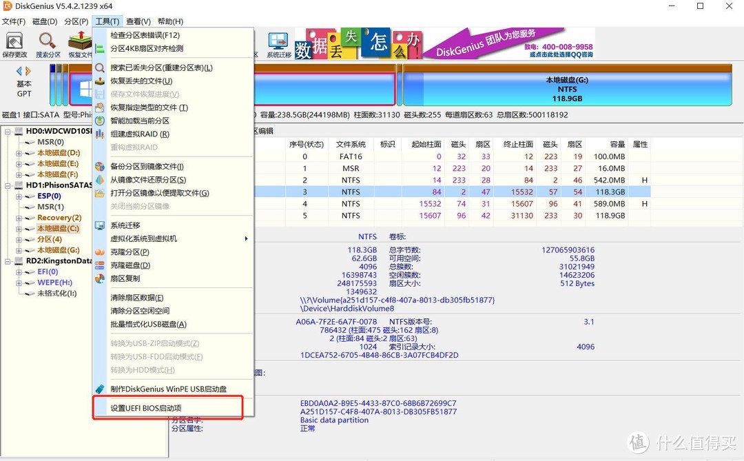Screen dimensions: 744x461
Task: Click the DiskGenius title bar icon
Action: click(x=7, y=6)
